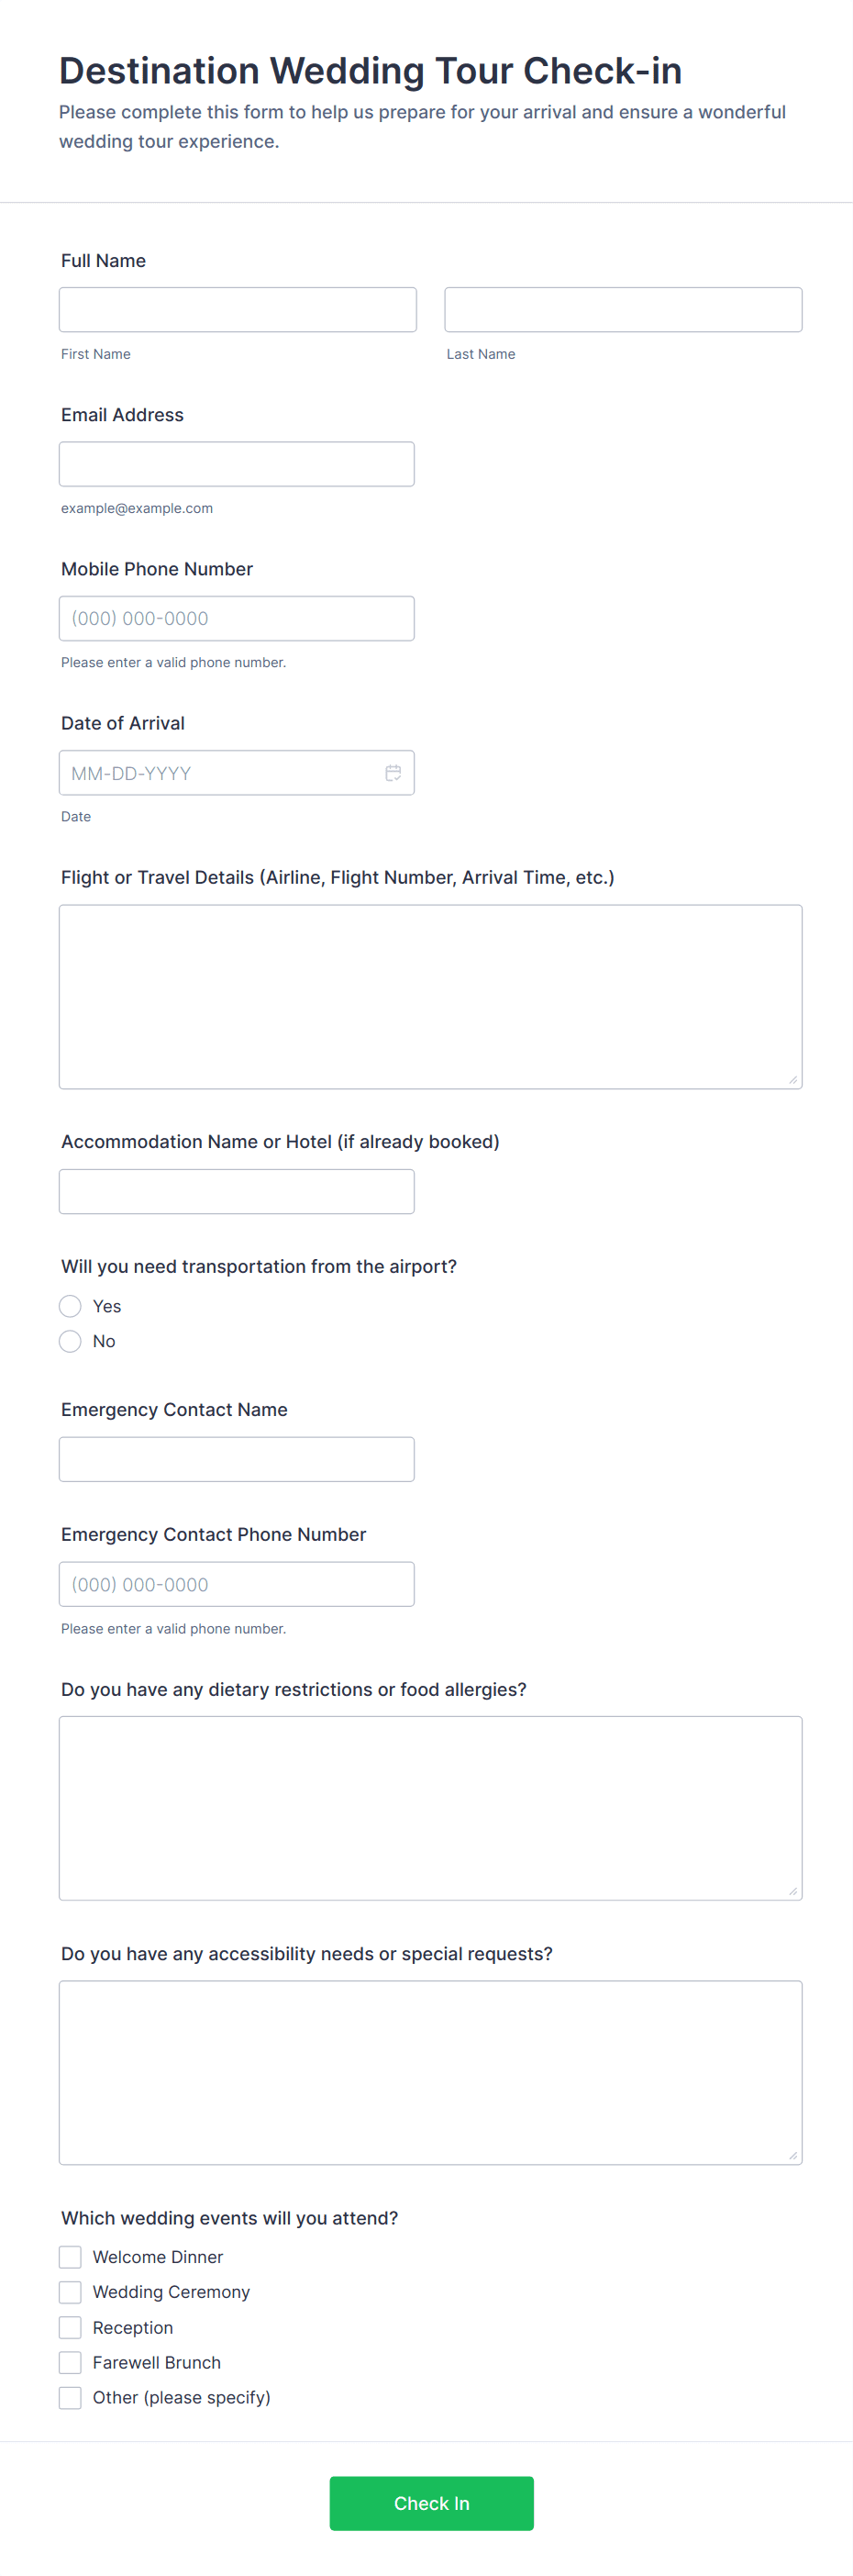Open the calendar picker icon in Date of Arrival

tap(393, 773)
